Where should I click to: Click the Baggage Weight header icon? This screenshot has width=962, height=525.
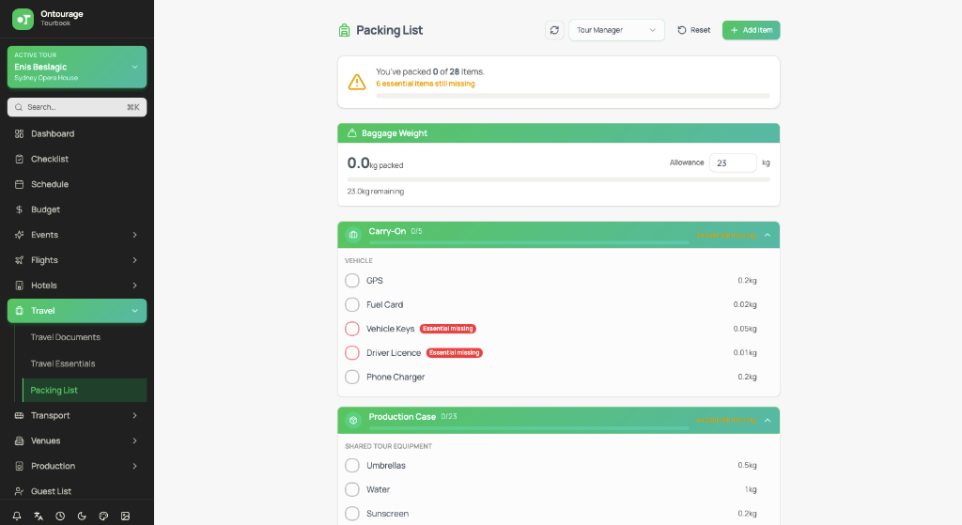coord(352,133)
